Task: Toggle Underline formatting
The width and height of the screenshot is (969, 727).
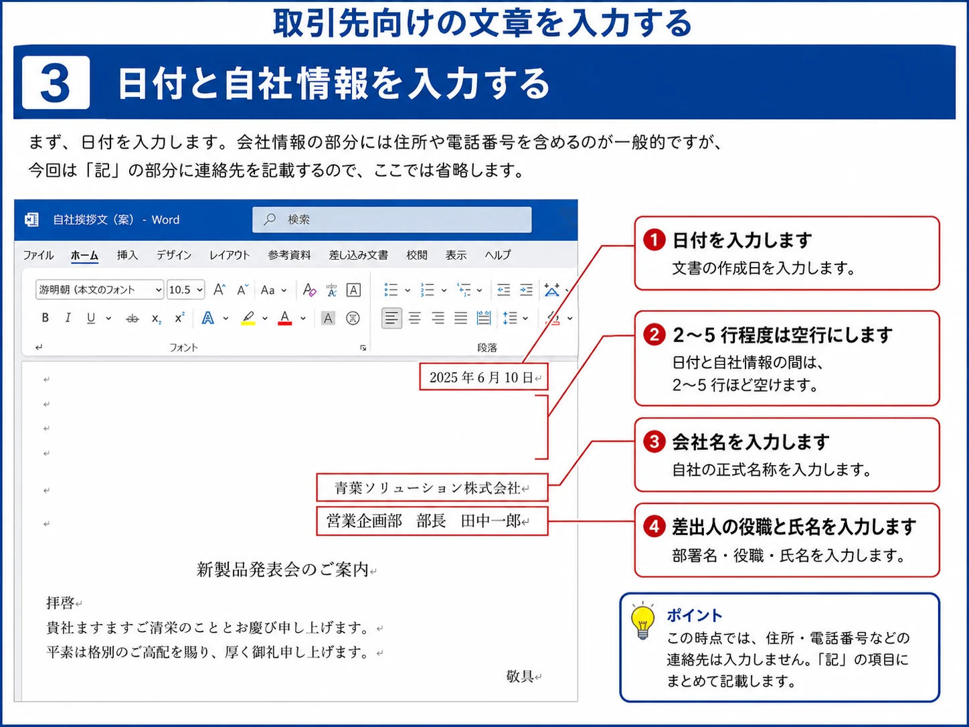Action: (91, 318)
